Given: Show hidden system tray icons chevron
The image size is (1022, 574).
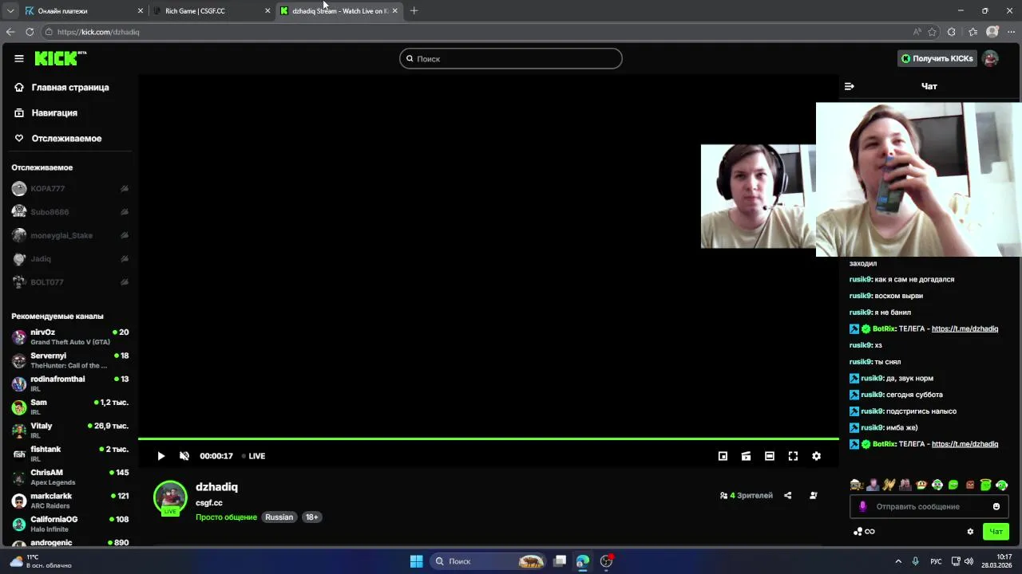Looking at the screenshot, I should pos(898,561).
